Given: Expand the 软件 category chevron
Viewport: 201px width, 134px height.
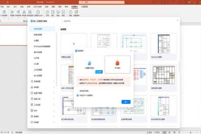Looking at the screenshot, I should coord(54,111).
